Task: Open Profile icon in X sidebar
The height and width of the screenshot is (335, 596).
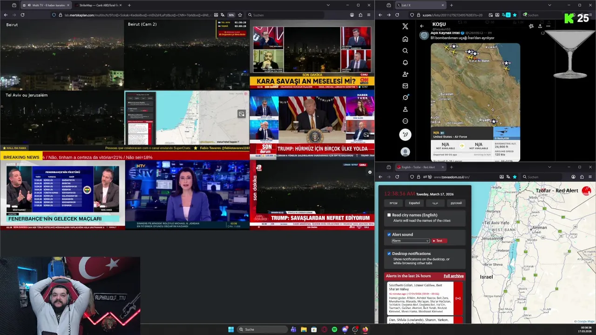Action: click(405, 109)
